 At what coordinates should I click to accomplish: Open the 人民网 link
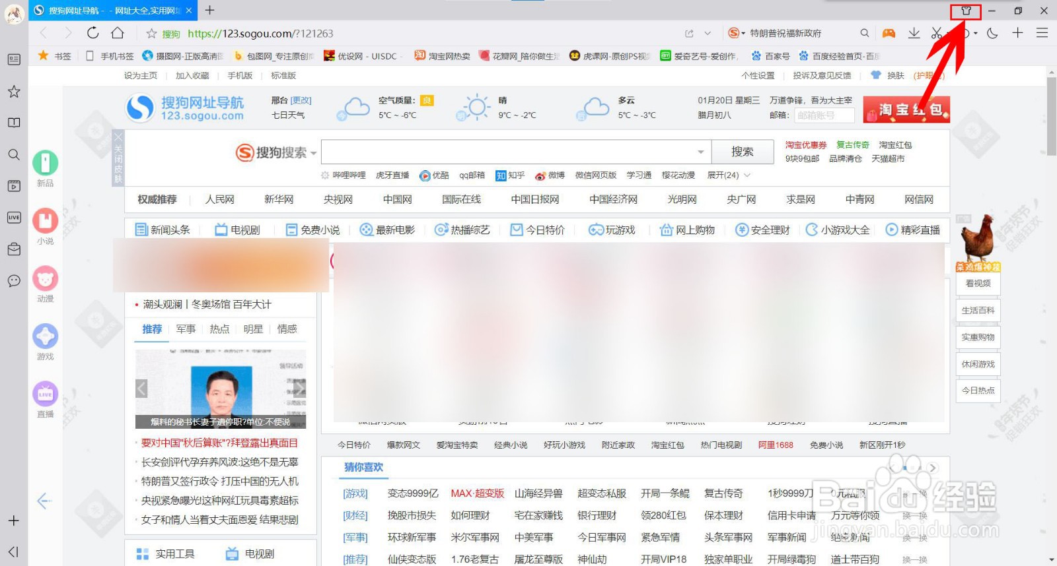[219, 199]
